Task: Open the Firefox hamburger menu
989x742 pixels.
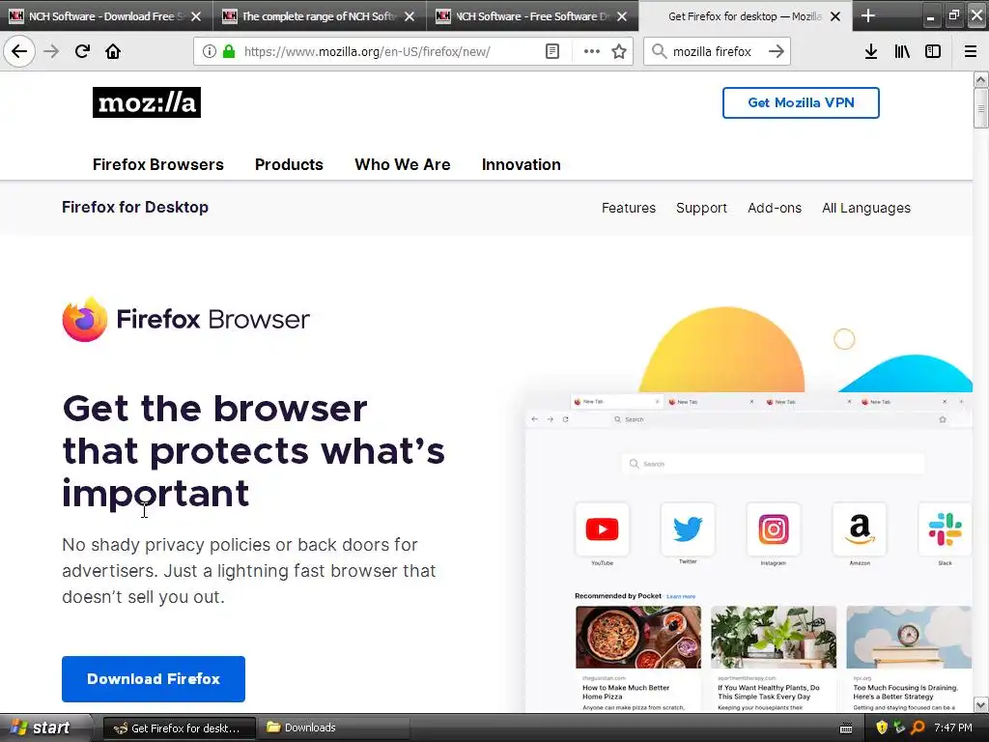Action: click(971, 51)
